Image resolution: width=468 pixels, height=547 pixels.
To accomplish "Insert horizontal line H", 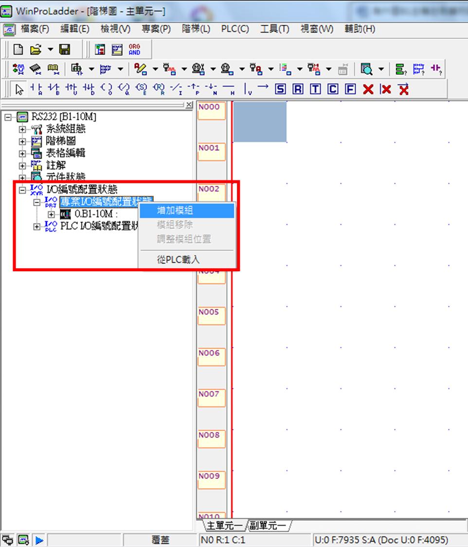I will (229, 89).
